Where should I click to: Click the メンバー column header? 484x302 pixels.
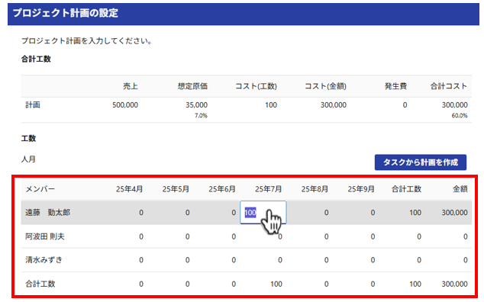click(40, 189)
